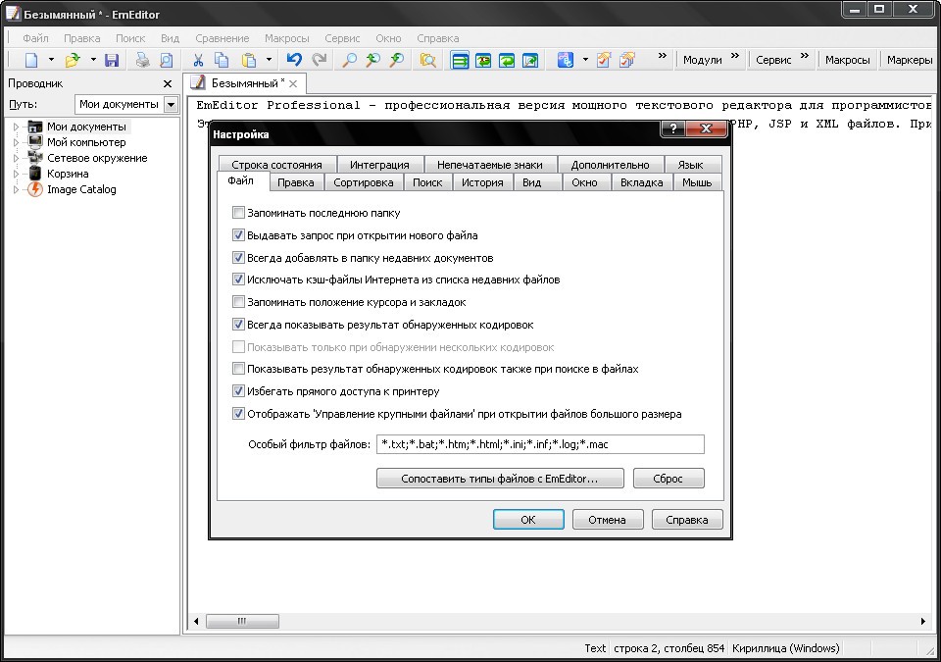Toggle 'Всегда добавлять в папку недавних документов'
941x662 pixels.
238,258
